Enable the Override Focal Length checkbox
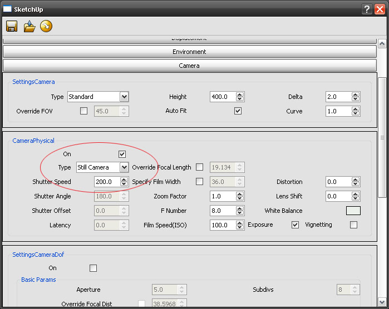 pyautogui.click(x=199, y=167)
